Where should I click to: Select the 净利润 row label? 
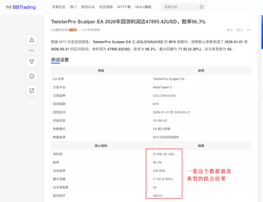[x=58, y=154]
